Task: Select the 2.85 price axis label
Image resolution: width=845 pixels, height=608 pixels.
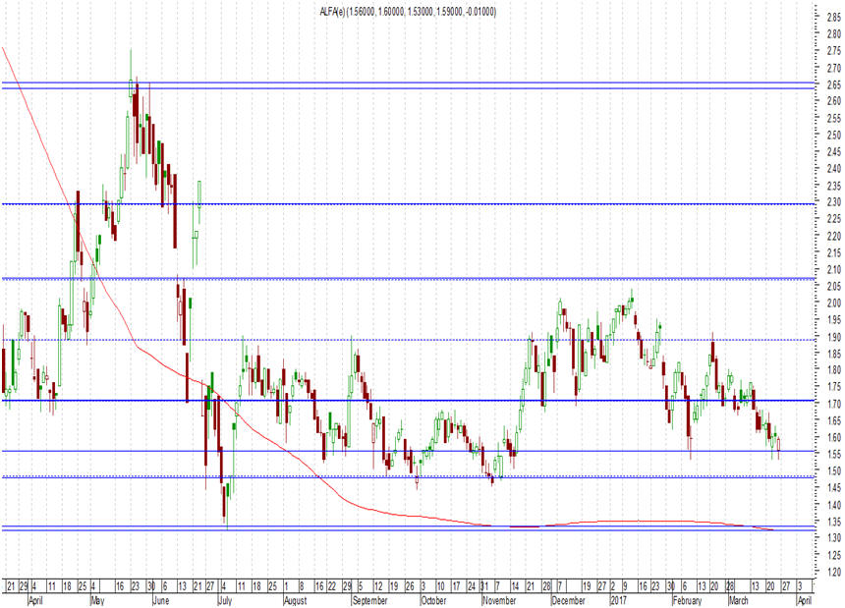Action: (833, 18)
